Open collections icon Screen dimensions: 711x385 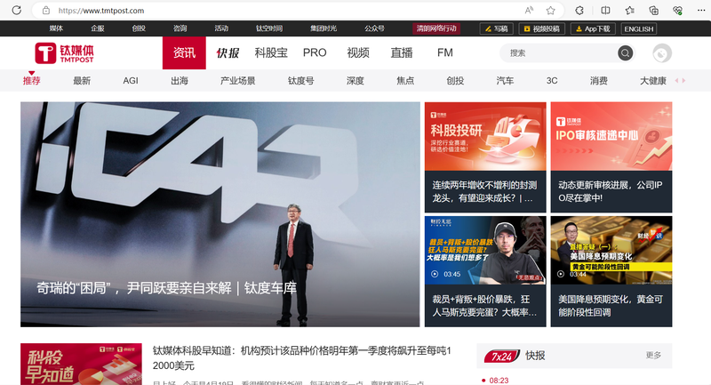pos(653,11)
